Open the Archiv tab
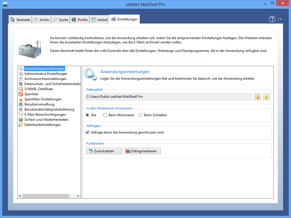This screenshot has width=291, height=218. click(41, 20)
